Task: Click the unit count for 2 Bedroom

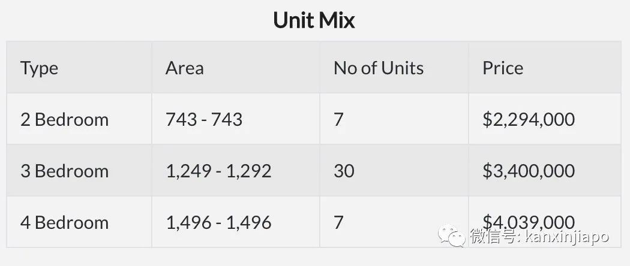Action: [x=338, y=119]
